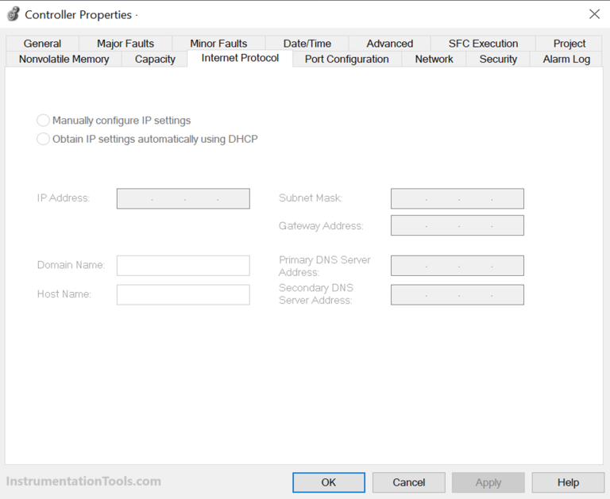
Task: Switch to the Project tab
Action: click(x=569, y=44)
